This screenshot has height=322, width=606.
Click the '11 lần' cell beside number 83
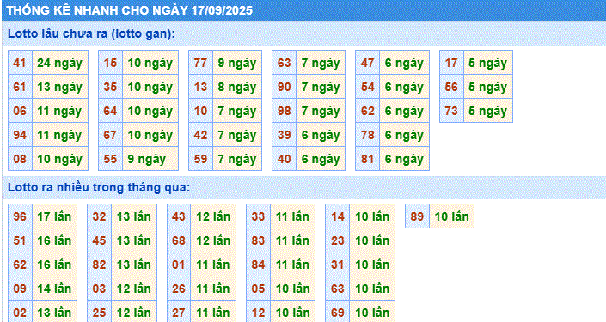[x=292, y=240]
